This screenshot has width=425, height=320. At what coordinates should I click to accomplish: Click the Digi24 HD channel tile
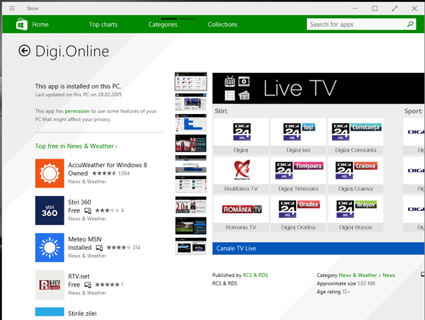[x=241, y=136]
